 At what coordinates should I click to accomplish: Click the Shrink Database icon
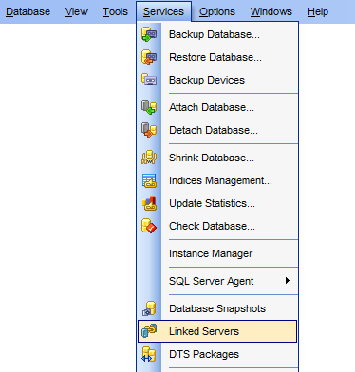(149, 158)
